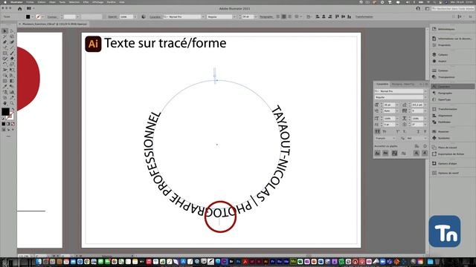Viewport: 476px width, 267px height.
Task: Open the Objet menu
Action: click(52, 2)
